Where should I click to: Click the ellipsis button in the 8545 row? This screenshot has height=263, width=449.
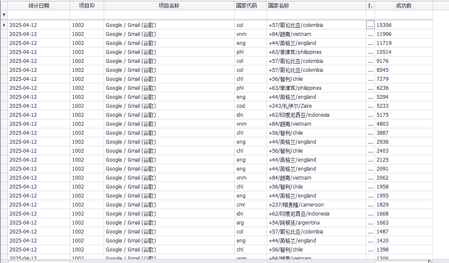pyautogui.click(x=370, y=70)
